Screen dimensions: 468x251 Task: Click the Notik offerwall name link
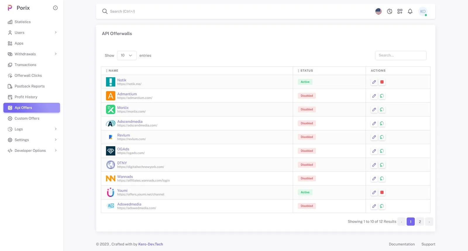[x=122, y=80]
